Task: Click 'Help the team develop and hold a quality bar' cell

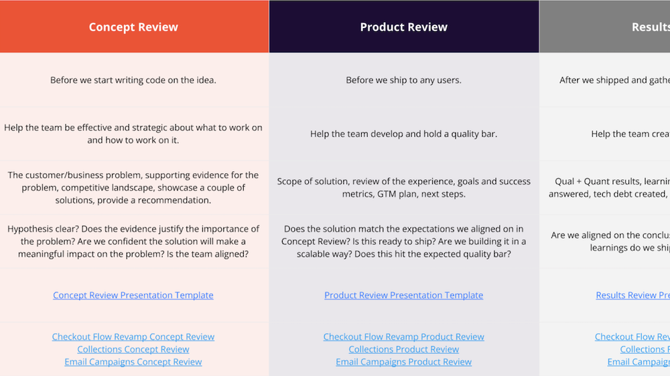Action: (403, 134)
